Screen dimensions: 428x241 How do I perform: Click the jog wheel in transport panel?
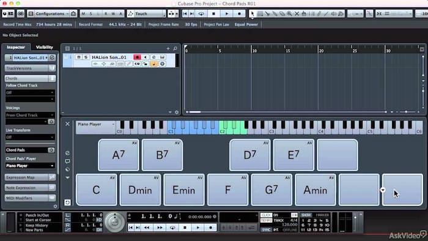(x=115, y=223)
